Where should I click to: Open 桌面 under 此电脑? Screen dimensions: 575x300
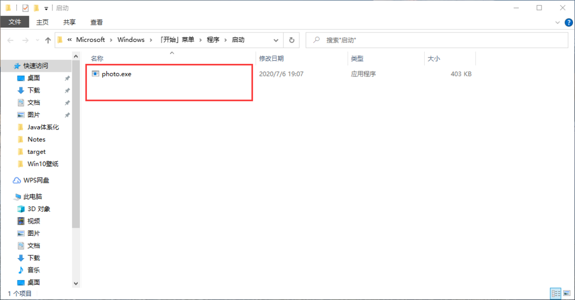(x=34, y=282)
